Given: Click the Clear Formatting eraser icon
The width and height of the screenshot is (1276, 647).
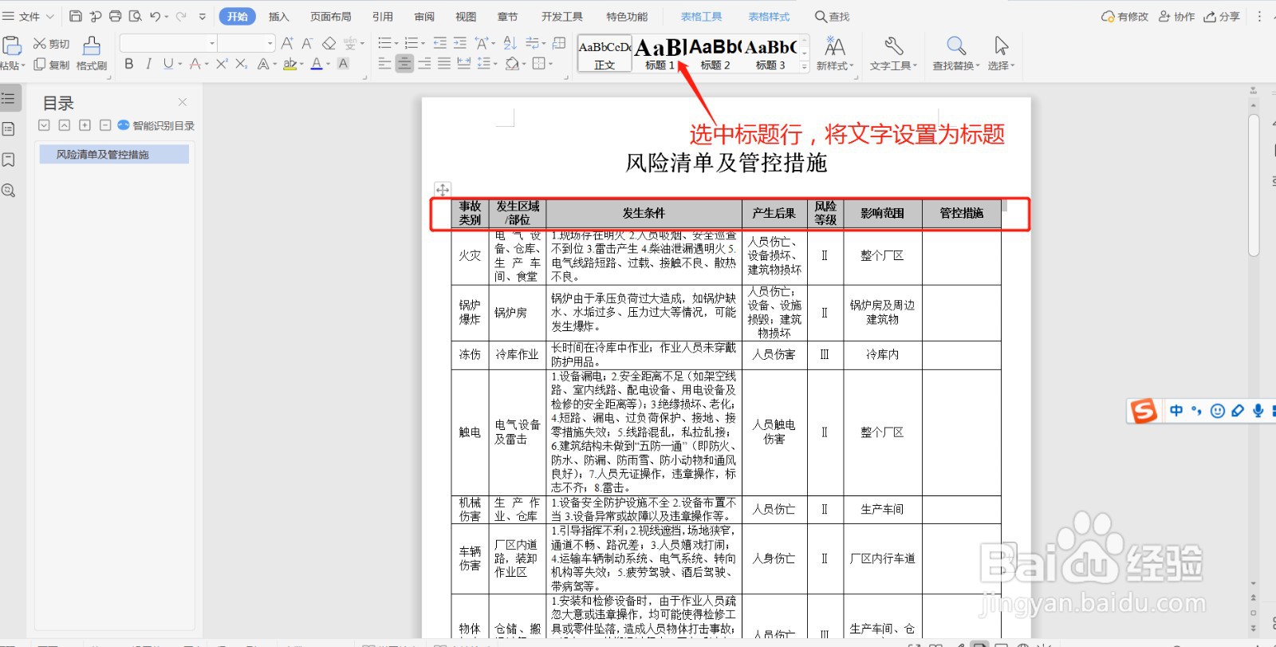Looking at the screenshot, I should coord(329,43).
